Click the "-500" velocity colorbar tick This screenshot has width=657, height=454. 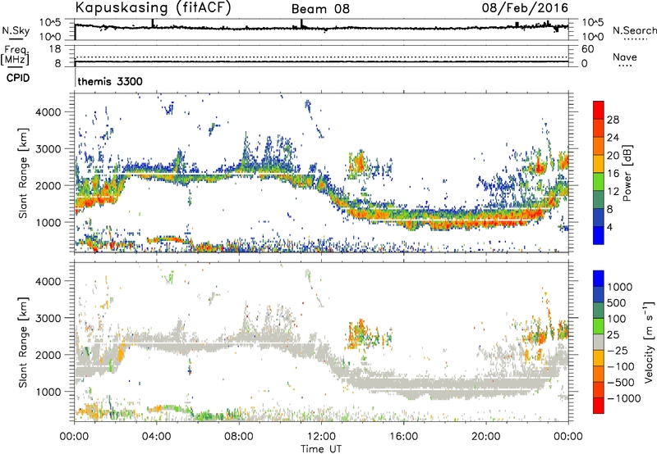tap(621, 383)
